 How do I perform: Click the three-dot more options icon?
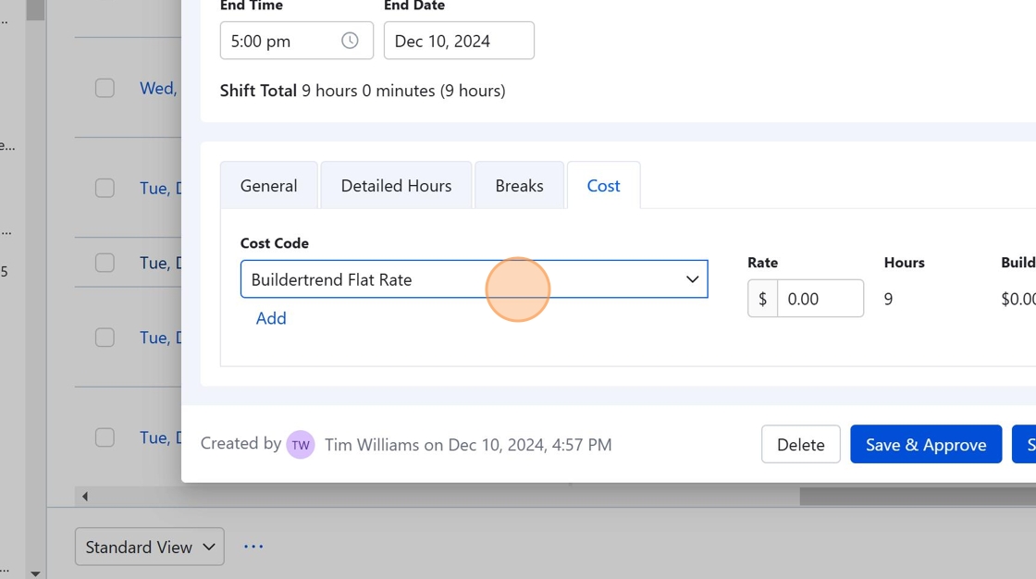pyautogui.click(x=253, y=547)
